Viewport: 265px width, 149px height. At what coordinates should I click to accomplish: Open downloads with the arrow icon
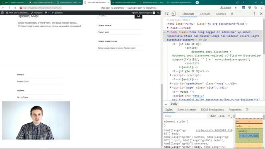(262, 8)
